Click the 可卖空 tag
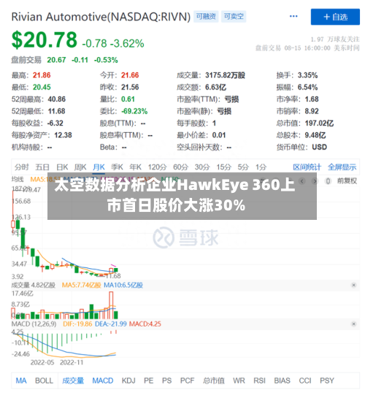This screenshot has height=393, width=365. coord(233,17)
